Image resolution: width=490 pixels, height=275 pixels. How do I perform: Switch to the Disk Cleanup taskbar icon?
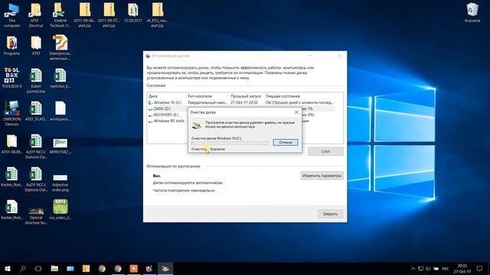click(x=165, y=268)
